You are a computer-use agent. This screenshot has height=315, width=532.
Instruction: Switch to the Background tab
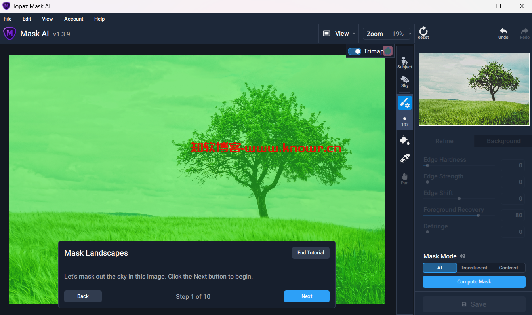click(503, 141)
